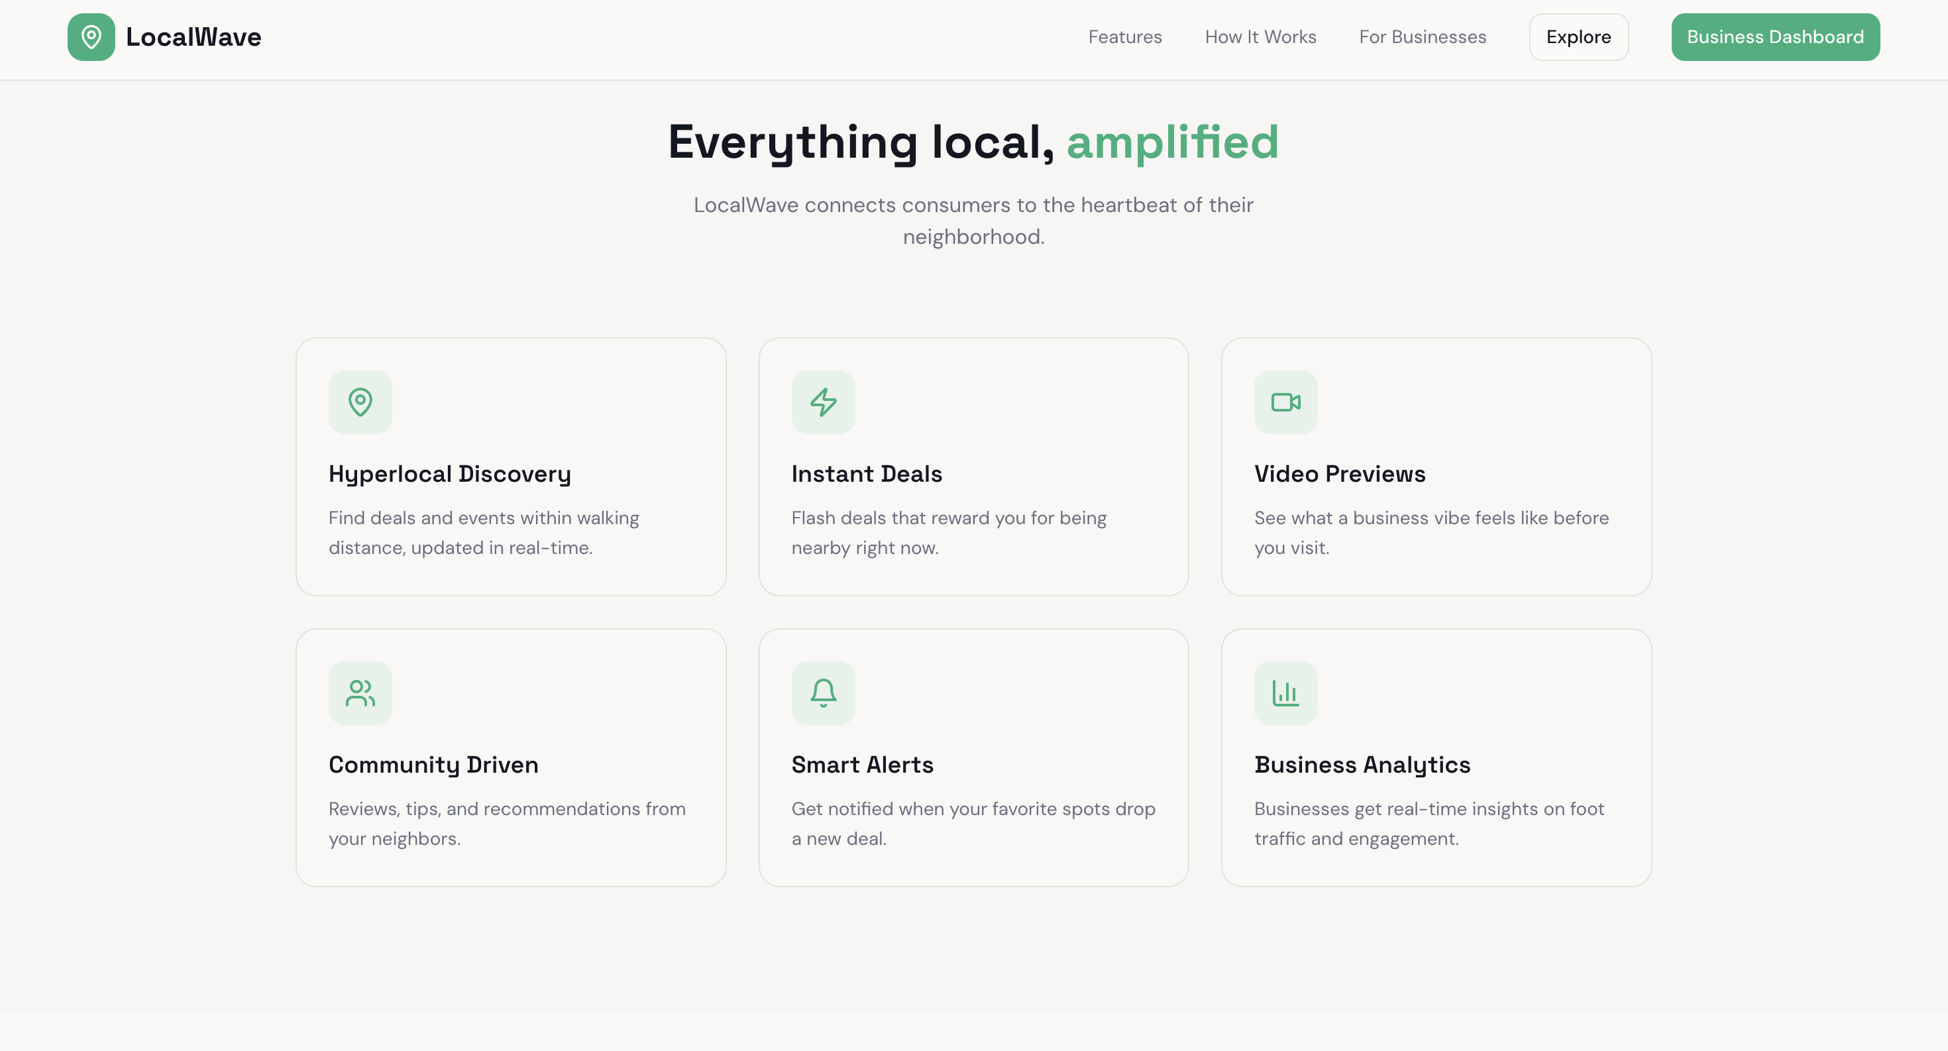The height and width of the screenshot is (1051, 1948).
Task: Open the Features nav link
Action: tap(1124, 37)
